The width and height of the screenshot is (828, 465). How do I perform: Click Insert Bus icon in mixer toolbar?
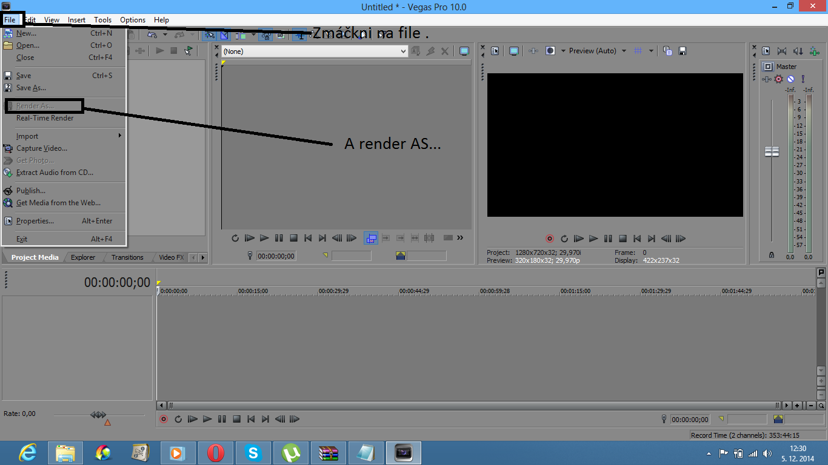tap(815, 51)
